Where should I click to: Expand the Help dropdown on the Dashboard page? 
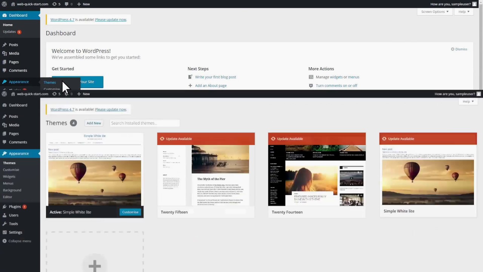[x=464, y=12]
